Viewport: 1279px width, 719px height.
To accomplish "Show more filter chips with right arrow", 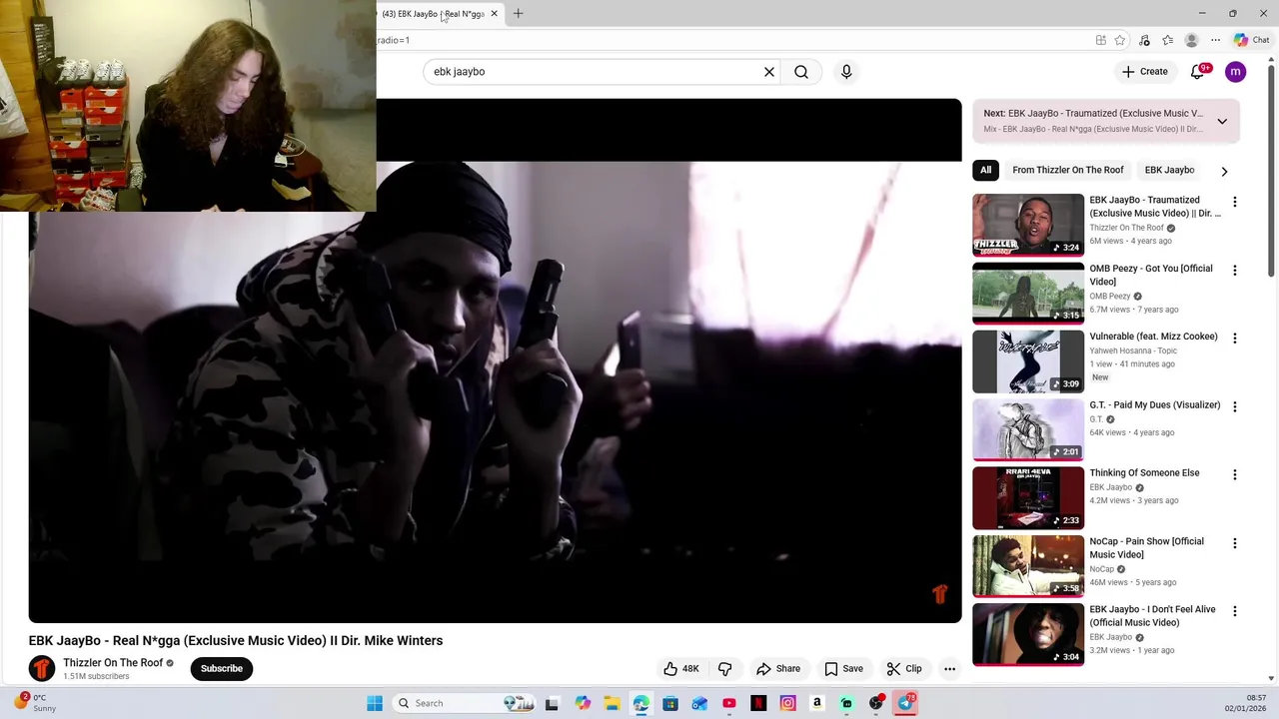I will pos(1224,171).
